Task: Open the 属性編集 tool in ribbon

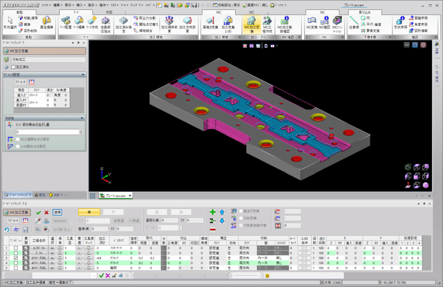Action: pyautogui.click(x=47, y=22)
